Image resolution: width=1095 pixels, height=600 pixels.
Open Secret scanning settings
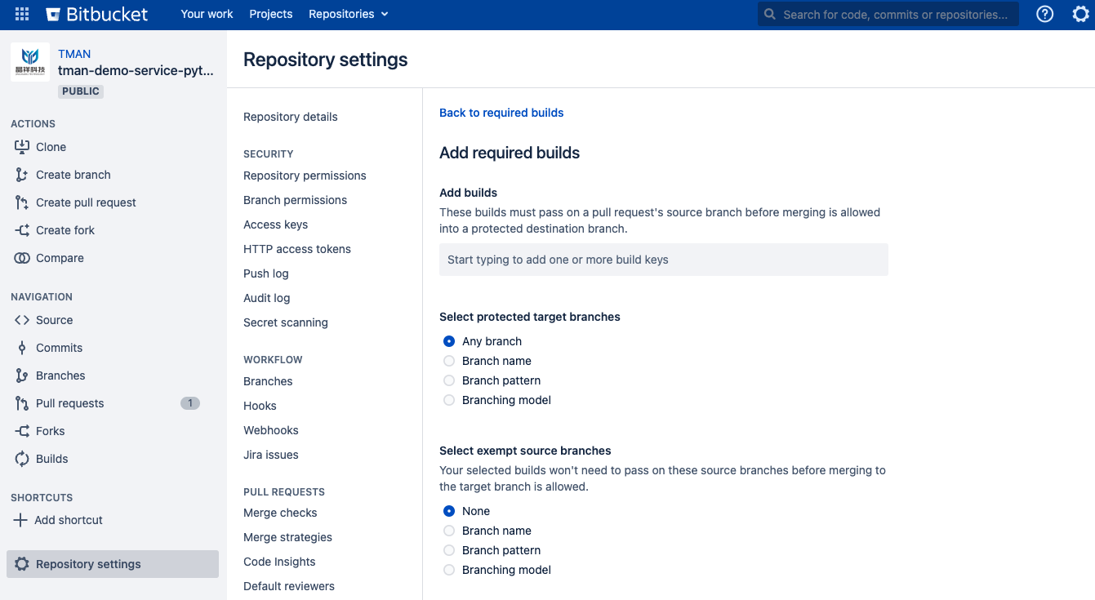click(x=286, y=322)
